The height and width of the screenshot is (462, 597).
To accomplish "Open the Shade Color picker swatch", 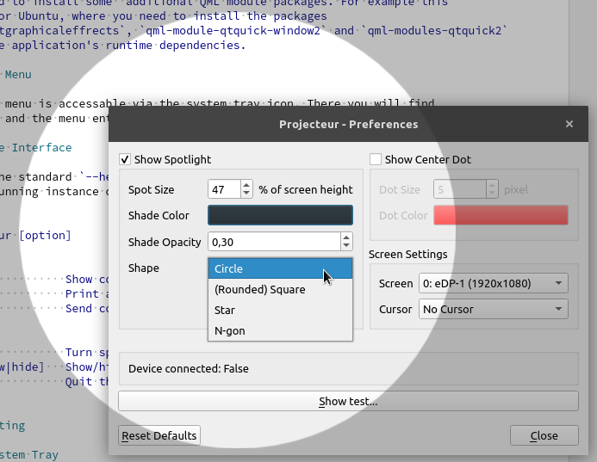I will (x=280, y=215).
